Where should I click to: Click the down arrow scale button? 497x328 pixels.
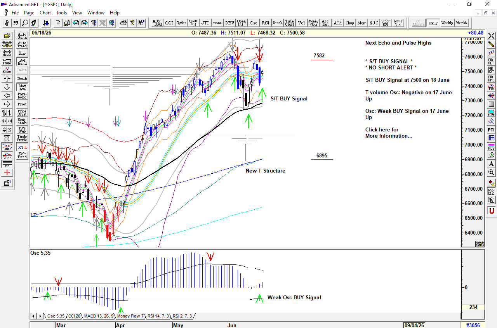tap(7, 87)
